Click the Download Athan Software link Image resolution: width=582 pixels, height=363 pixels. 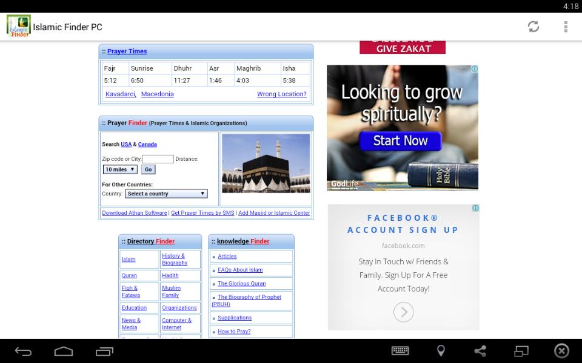pos(135,213)
